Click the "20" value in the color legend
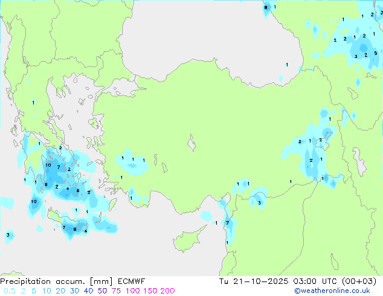 tap(60, 291)
